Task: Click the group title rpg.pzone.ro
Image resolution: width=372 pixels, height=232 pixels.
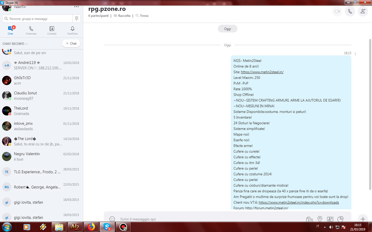Action: (x=107, y=8)
